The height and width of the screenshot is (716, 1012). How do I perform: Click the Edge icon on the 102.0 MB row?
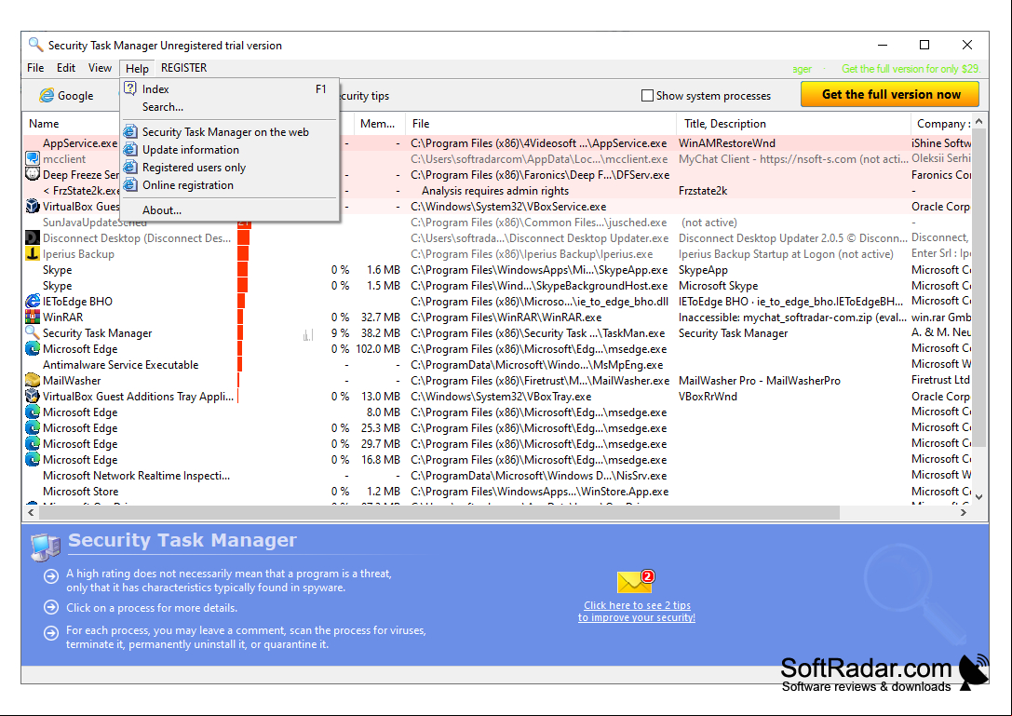pyautogui.click(x=33, y=348)
